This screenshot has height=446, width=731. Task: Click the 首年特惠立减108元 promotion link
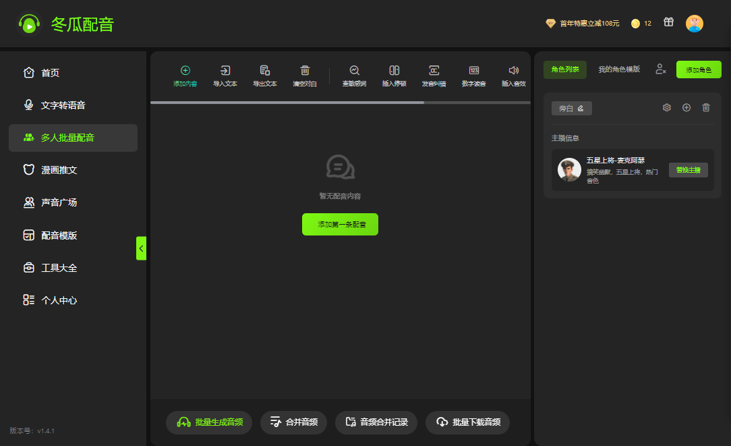pos(583,24)
